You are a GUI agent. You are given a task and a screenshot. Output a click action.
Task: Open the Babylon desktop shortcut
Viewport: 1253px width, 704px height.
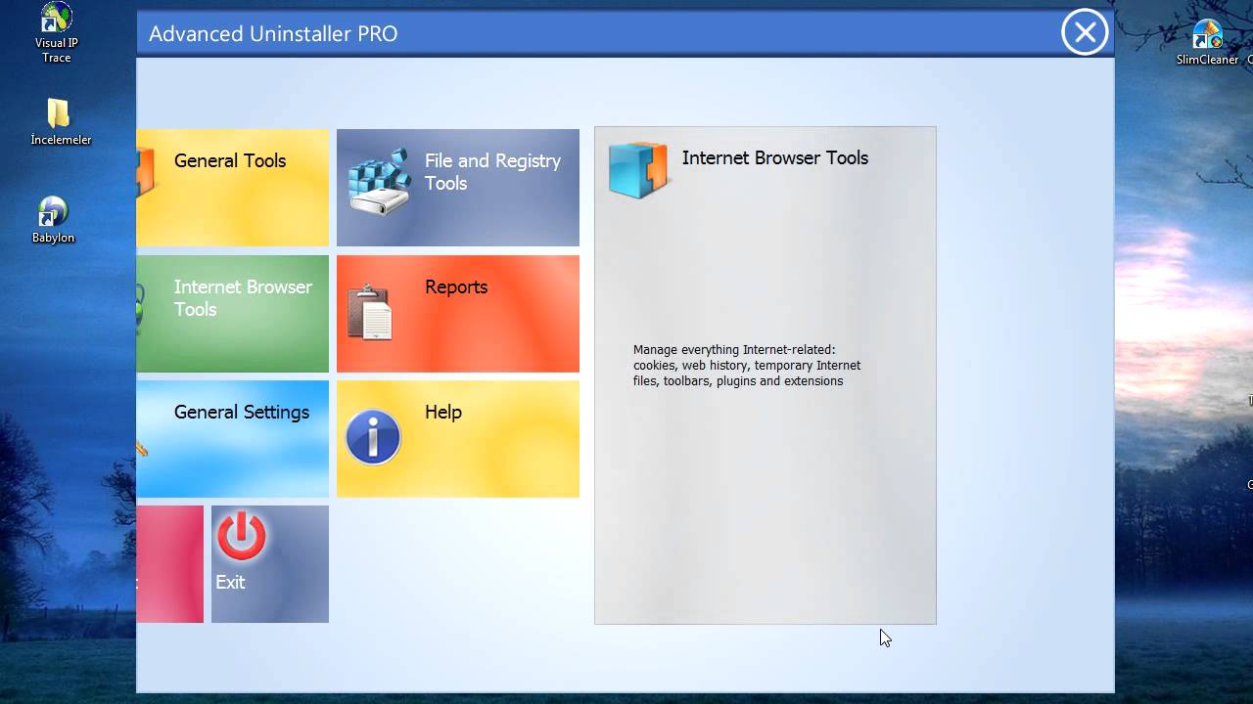(x=53, y=220)
